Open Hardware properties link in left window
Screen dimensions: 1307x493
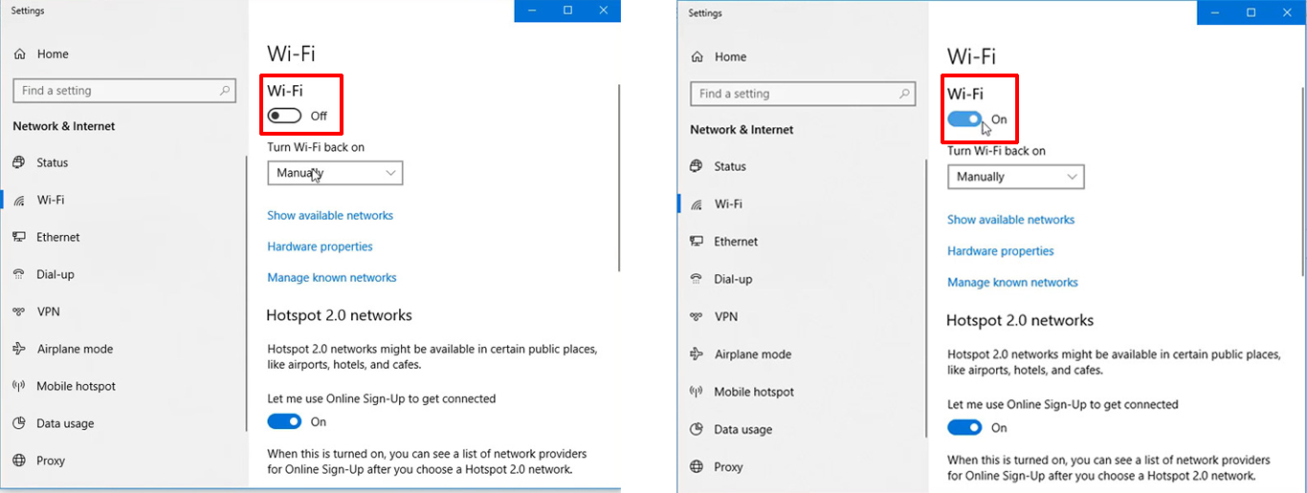pyautogui.click(x=320, y=246)
